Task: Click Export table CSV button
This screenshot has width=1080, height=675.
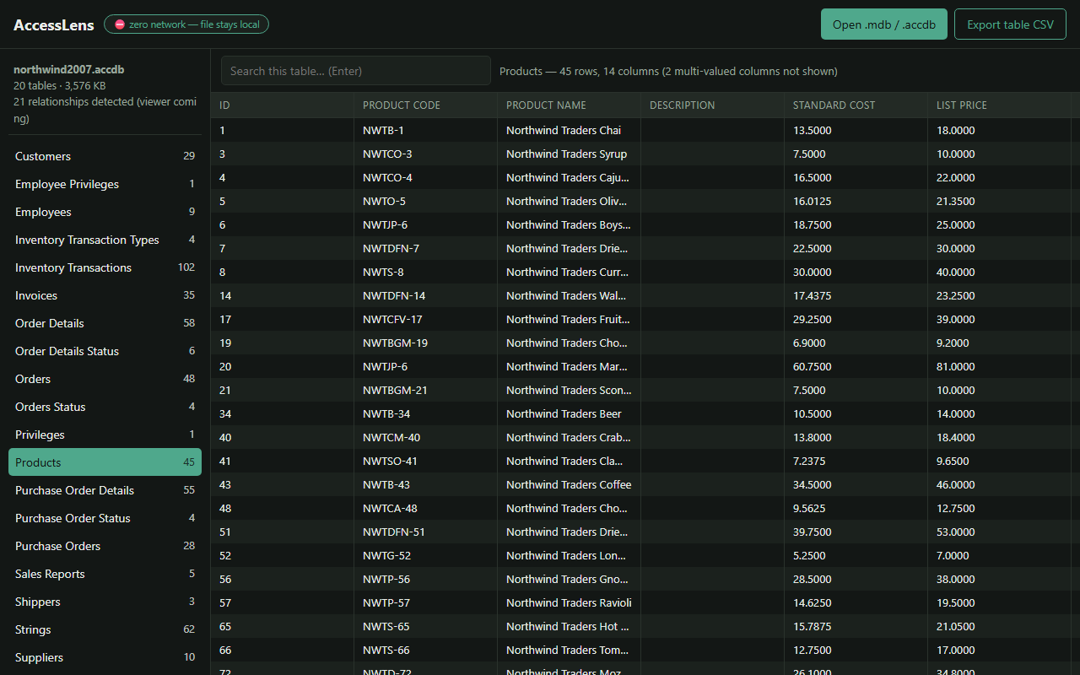Action: point(1010,24)
